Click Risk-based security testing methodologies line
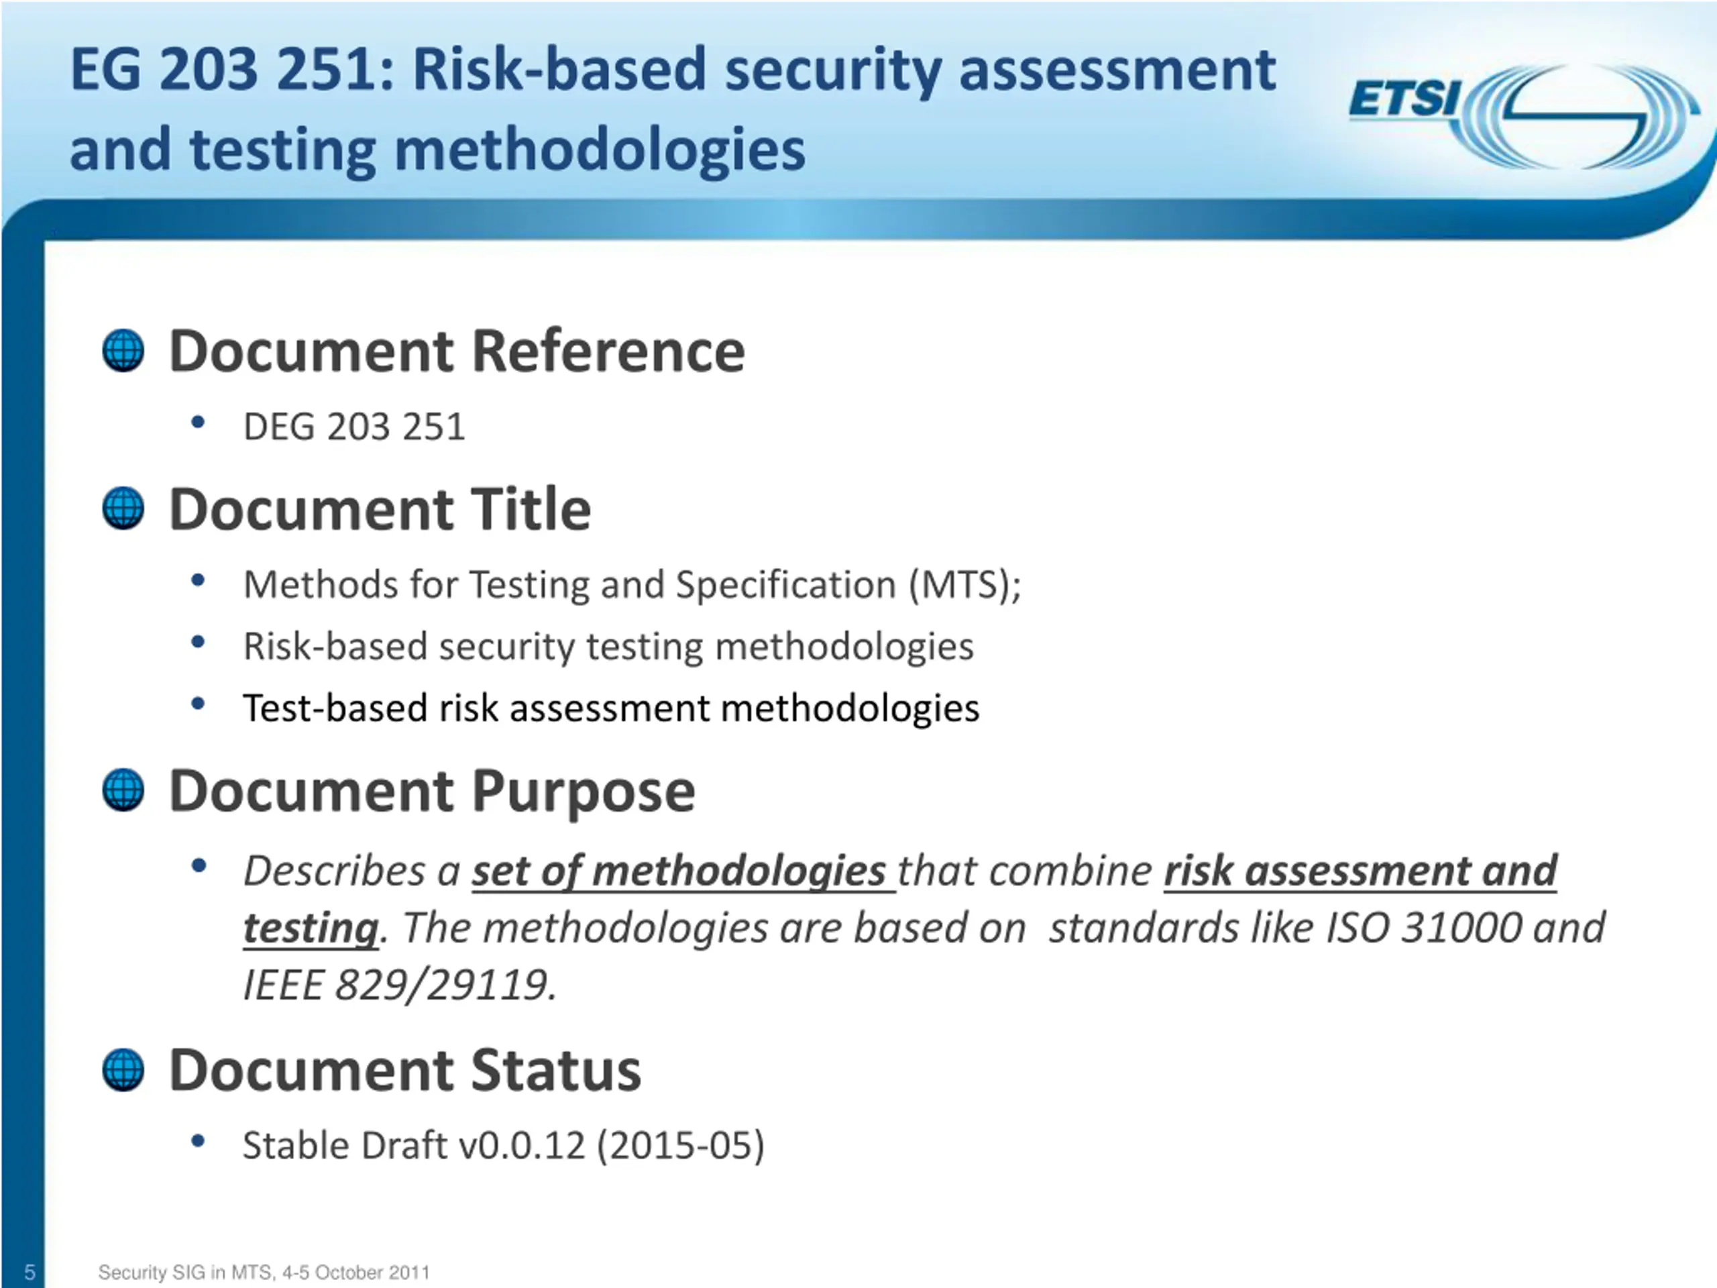 pyautogui.click(x=608, y=647)
